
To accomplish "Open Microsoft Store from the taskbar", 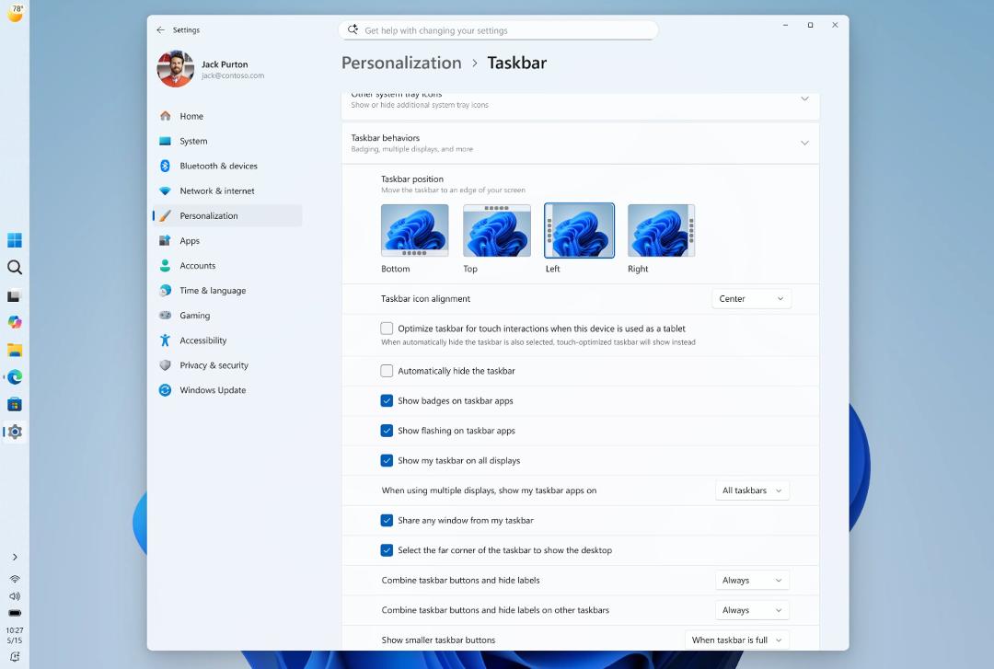I will (15, 405).
